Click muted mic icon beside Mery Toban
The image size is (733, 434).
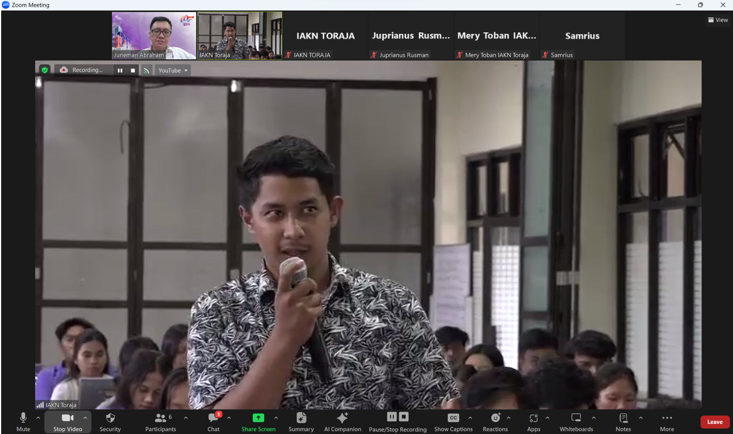459,55
